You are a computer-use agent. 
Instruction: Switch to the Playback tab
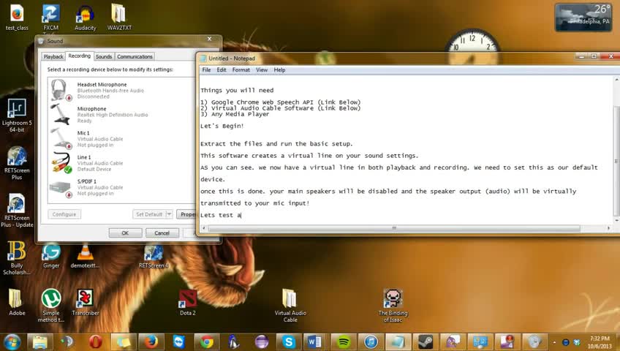click(53, 56)
